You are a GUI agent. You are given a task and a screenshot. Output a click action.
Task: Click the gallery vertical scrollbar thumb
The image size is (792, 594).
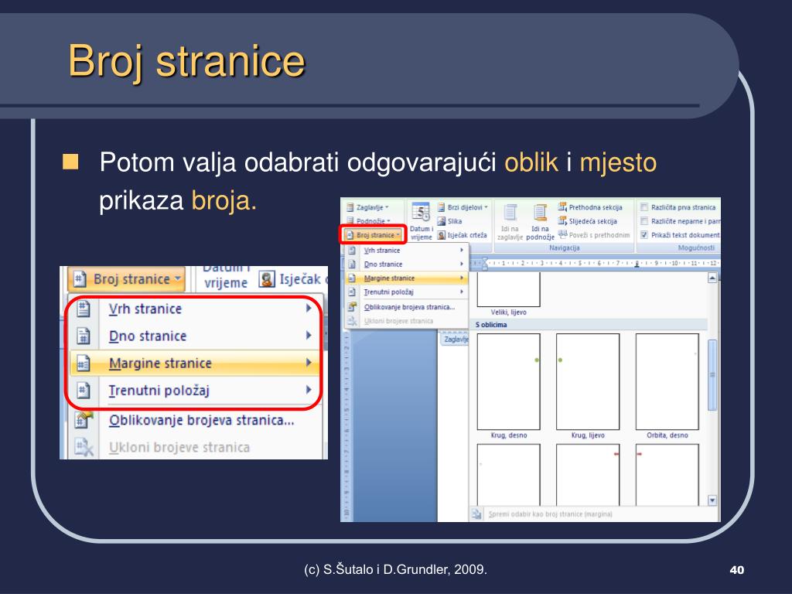tap(712, 375)
